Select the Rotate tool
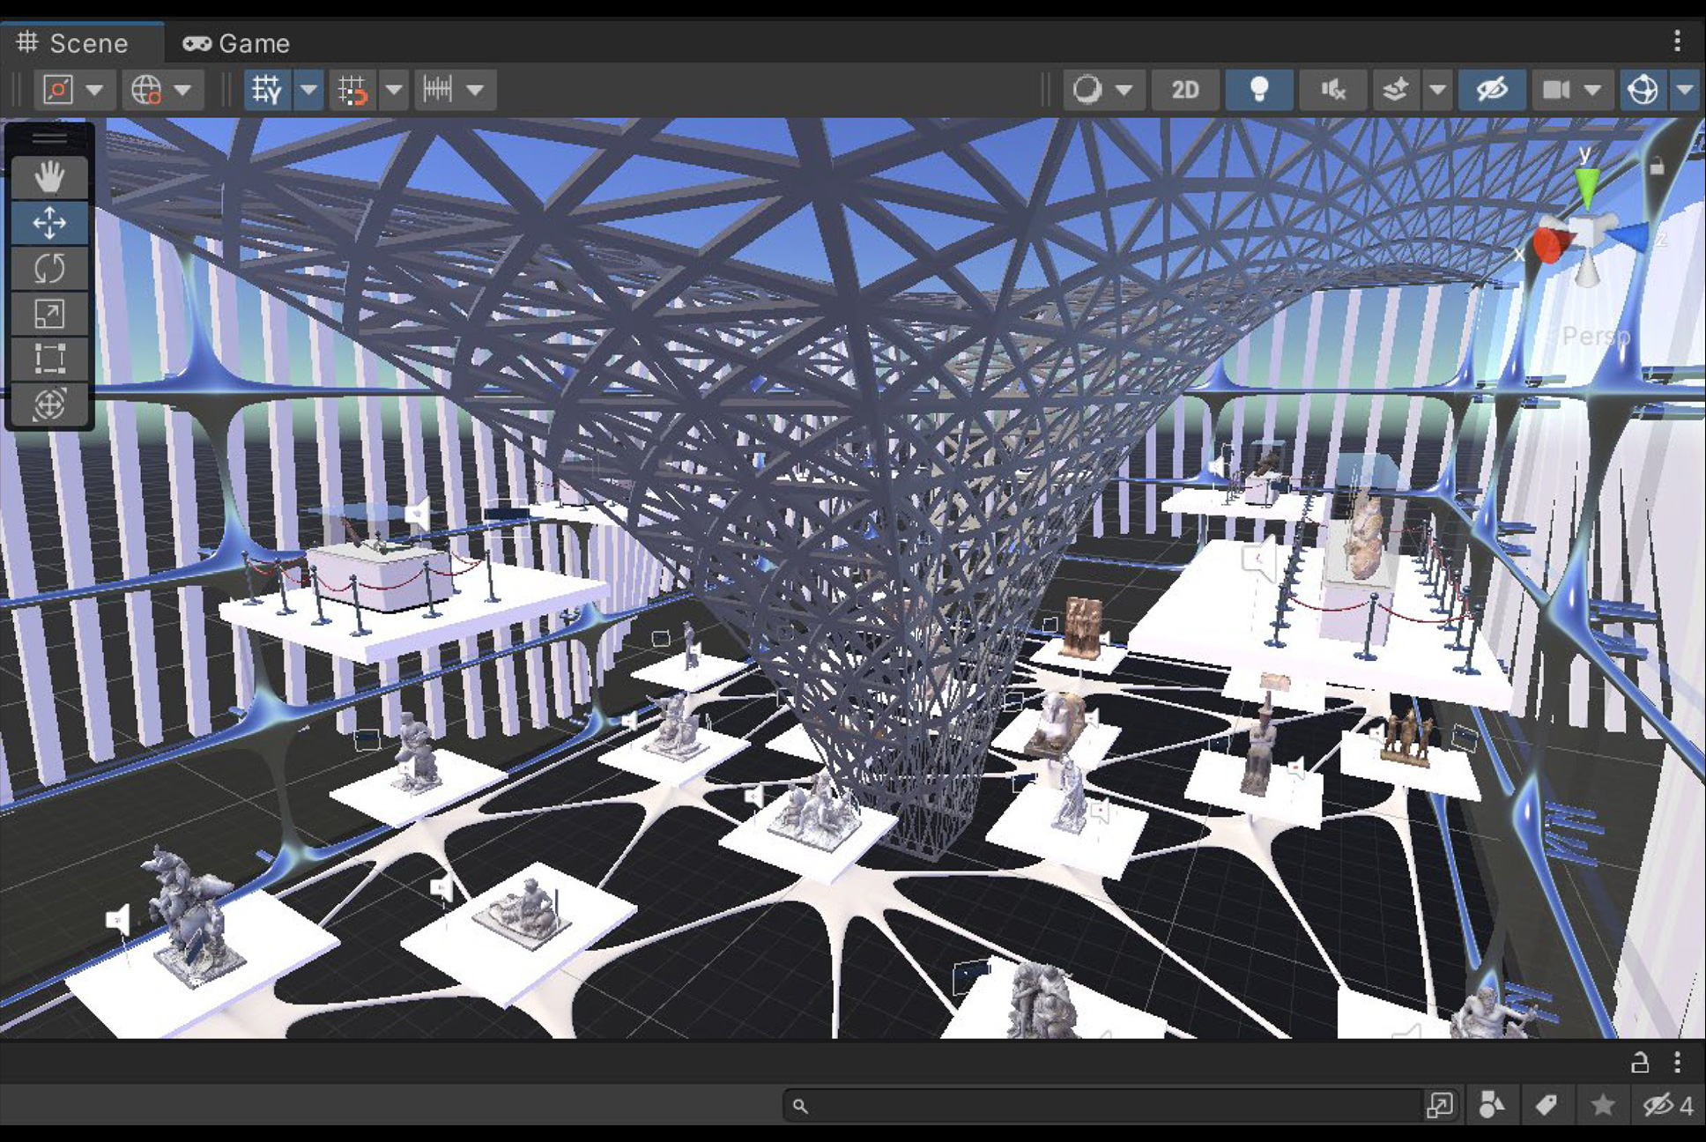Image resolution: width=1706 pixels, height=1142 pixels. (x=49, y=268)
